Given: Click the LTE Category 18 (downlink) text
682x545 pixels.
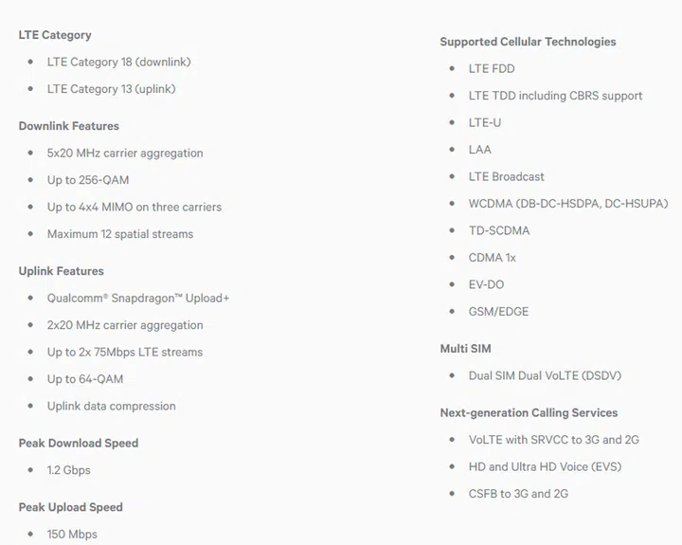Looking at the screenshot, I should [118, 63].
